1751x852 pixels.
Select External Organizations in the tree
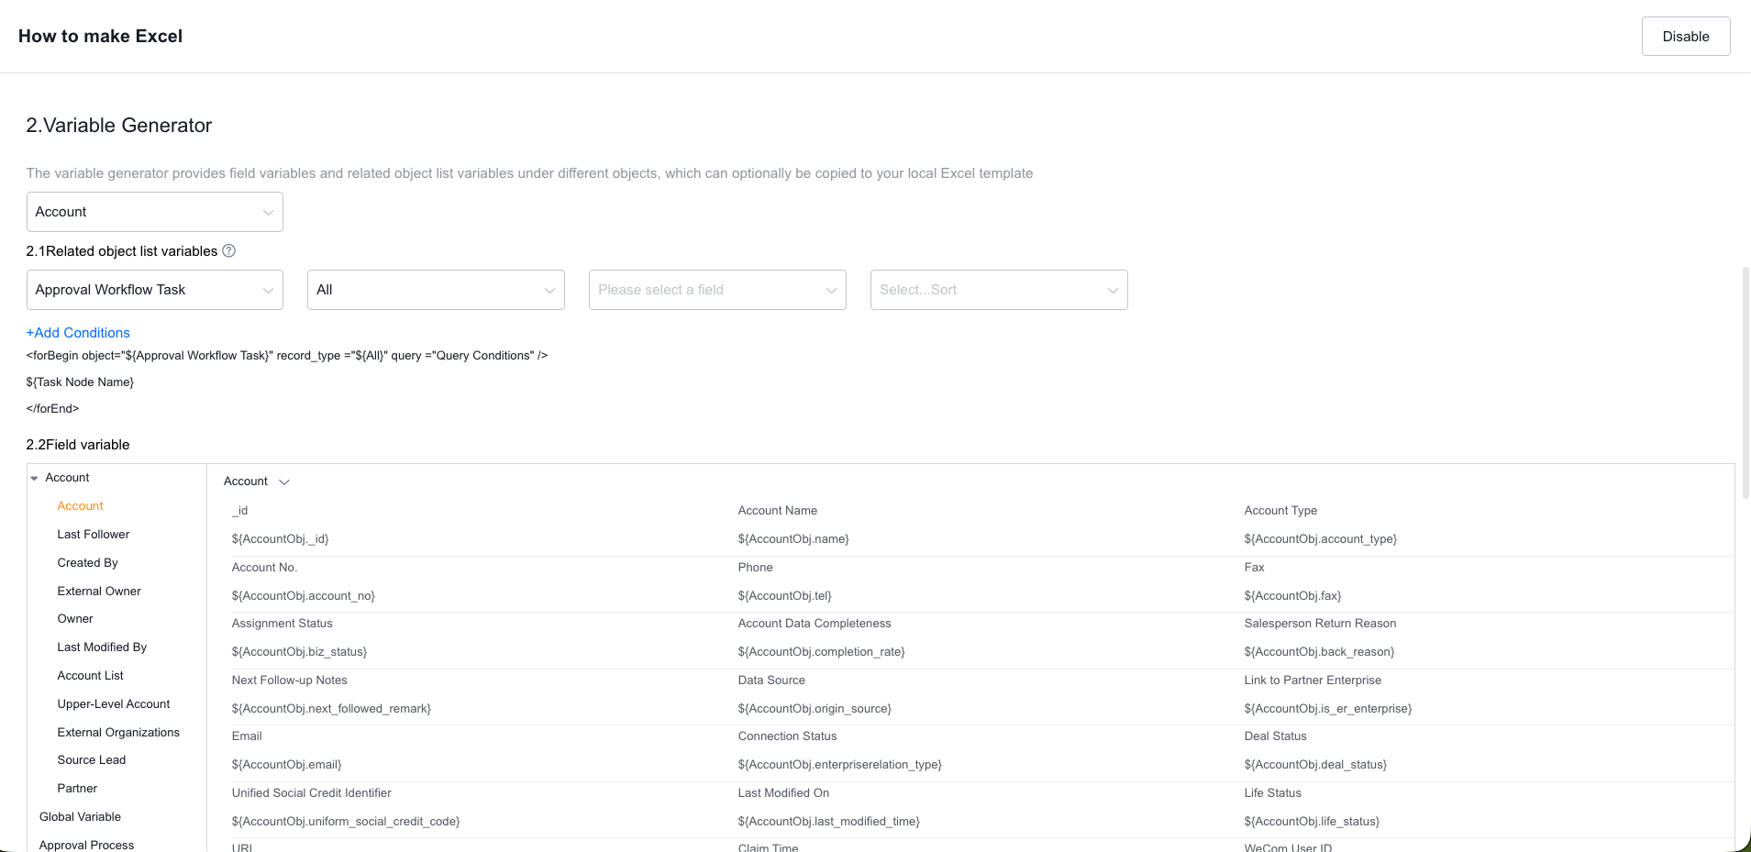[118, 733]
